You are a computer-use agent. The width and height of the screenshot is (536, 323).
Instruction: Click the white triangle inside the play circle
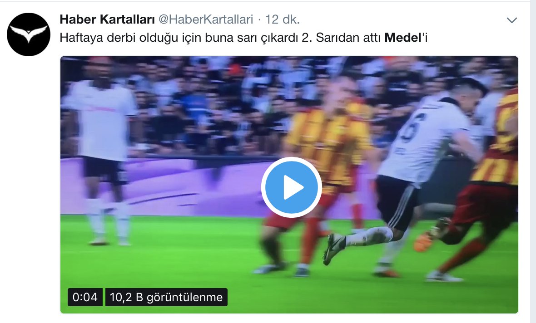(x=293, y=187)
